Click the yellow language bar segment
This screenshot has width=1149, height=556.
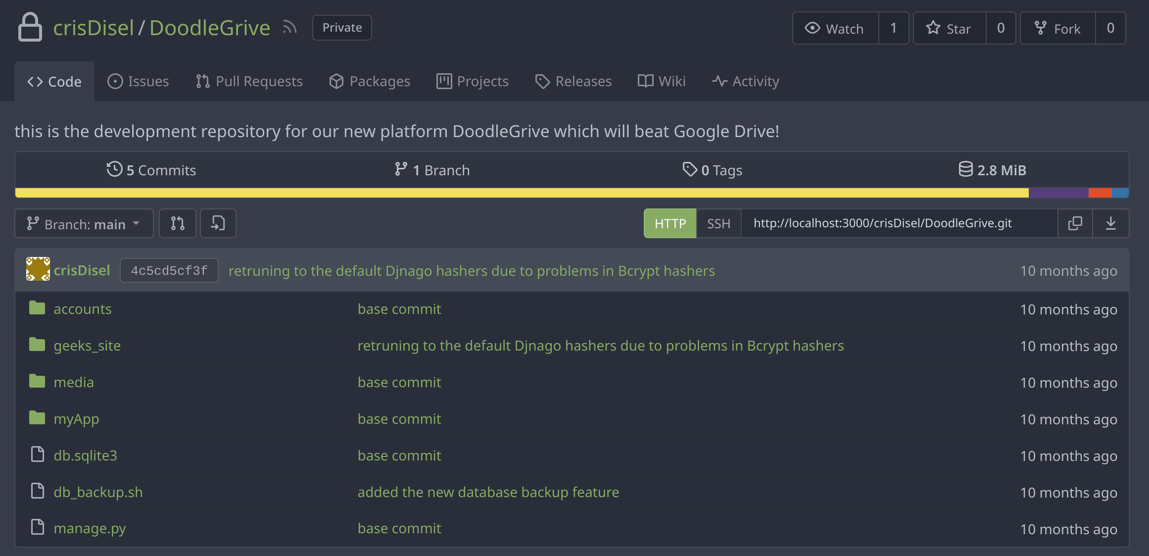point(522,193)
